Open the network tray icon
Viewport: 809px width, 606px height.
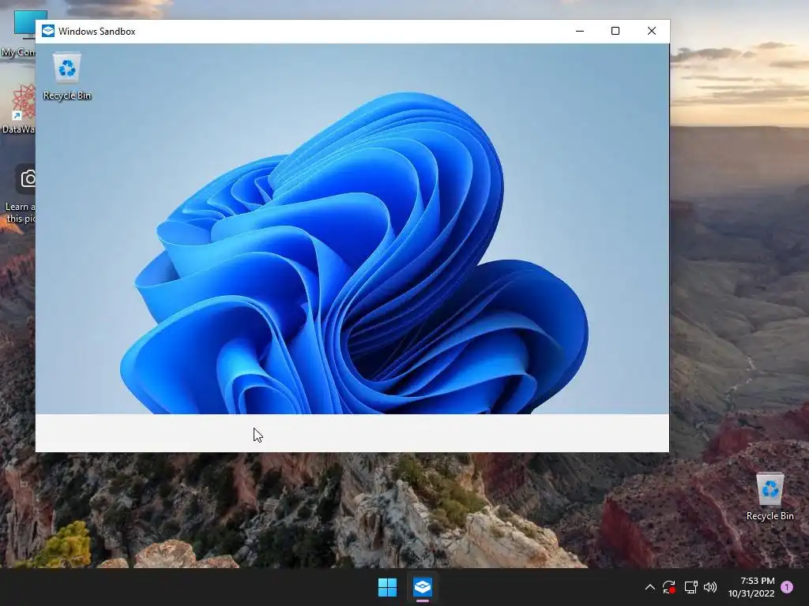pos(690,587)
